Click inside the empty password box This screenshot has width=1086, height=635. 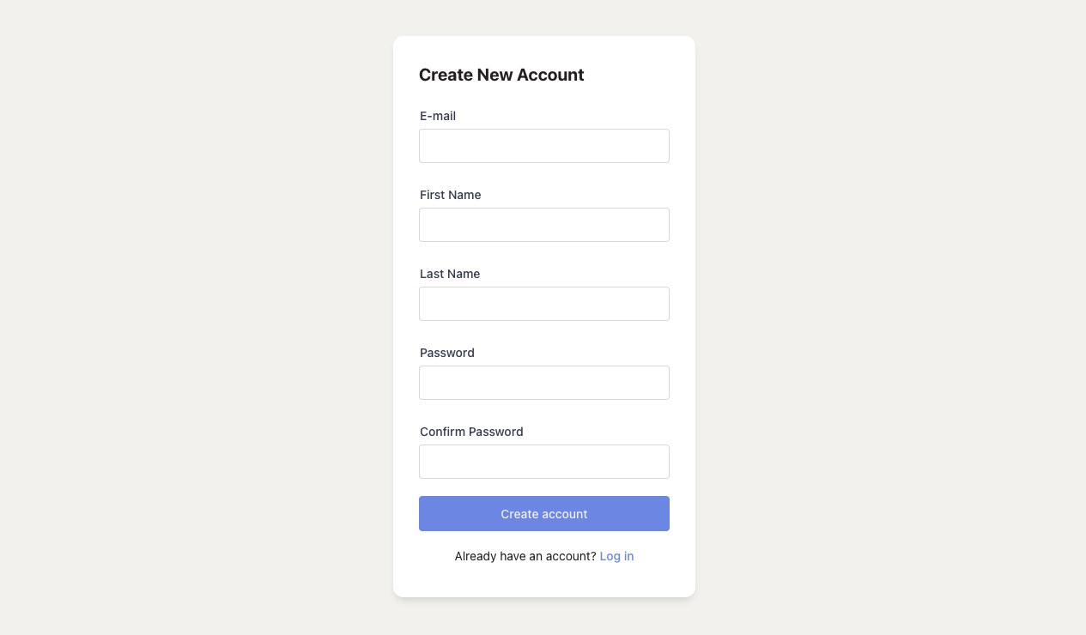pos(544,382)
